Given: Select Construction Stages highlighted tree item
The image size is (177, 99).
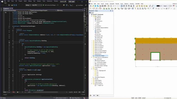Looking at the screenshot, I should coord(100,56).
